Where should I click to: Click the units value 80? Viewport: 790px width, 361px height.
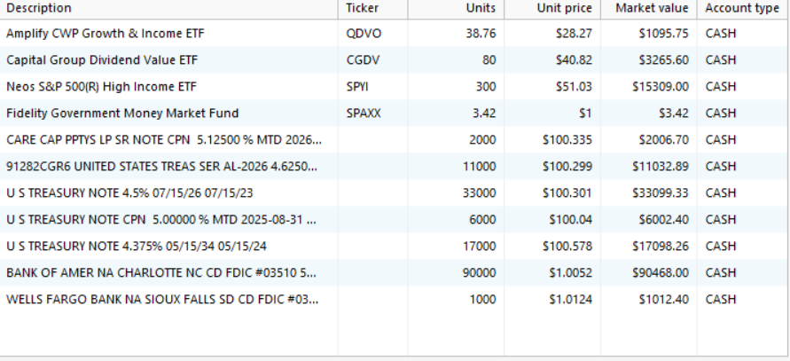[489, 60]
